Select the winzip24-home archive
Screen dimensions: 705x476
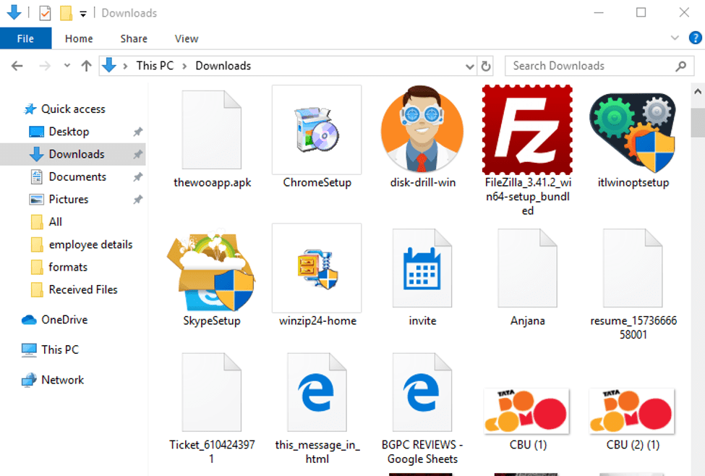(x=316, y=268)
